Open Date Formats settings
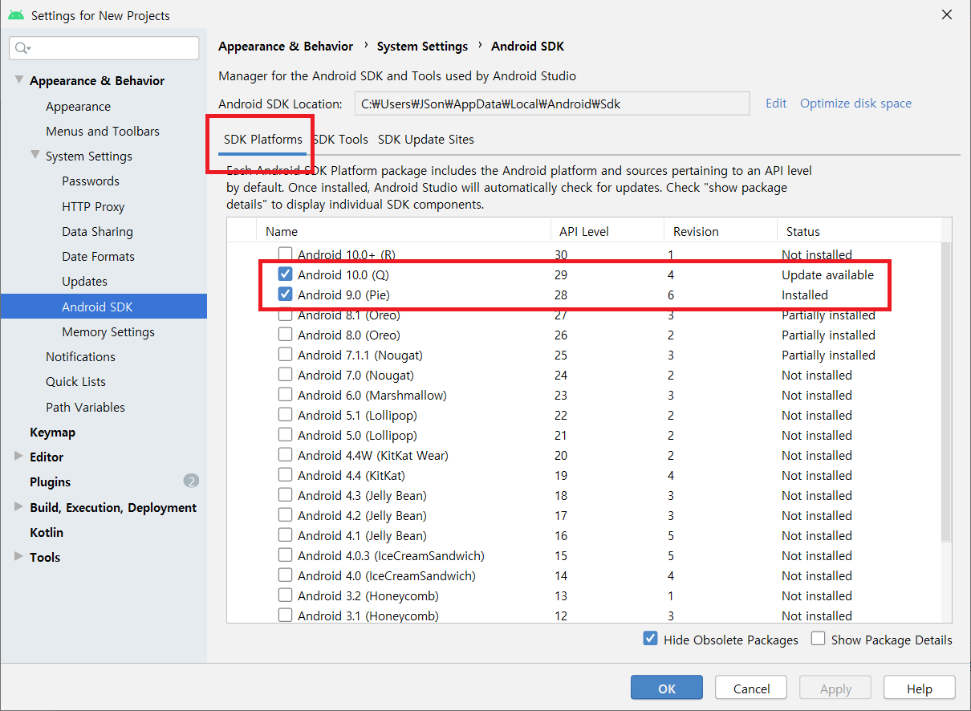 point(98,256)
